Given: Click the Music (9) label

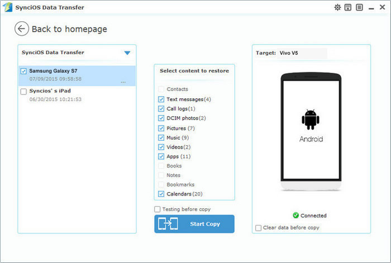Looking at the screenshot, I should 178,138.
